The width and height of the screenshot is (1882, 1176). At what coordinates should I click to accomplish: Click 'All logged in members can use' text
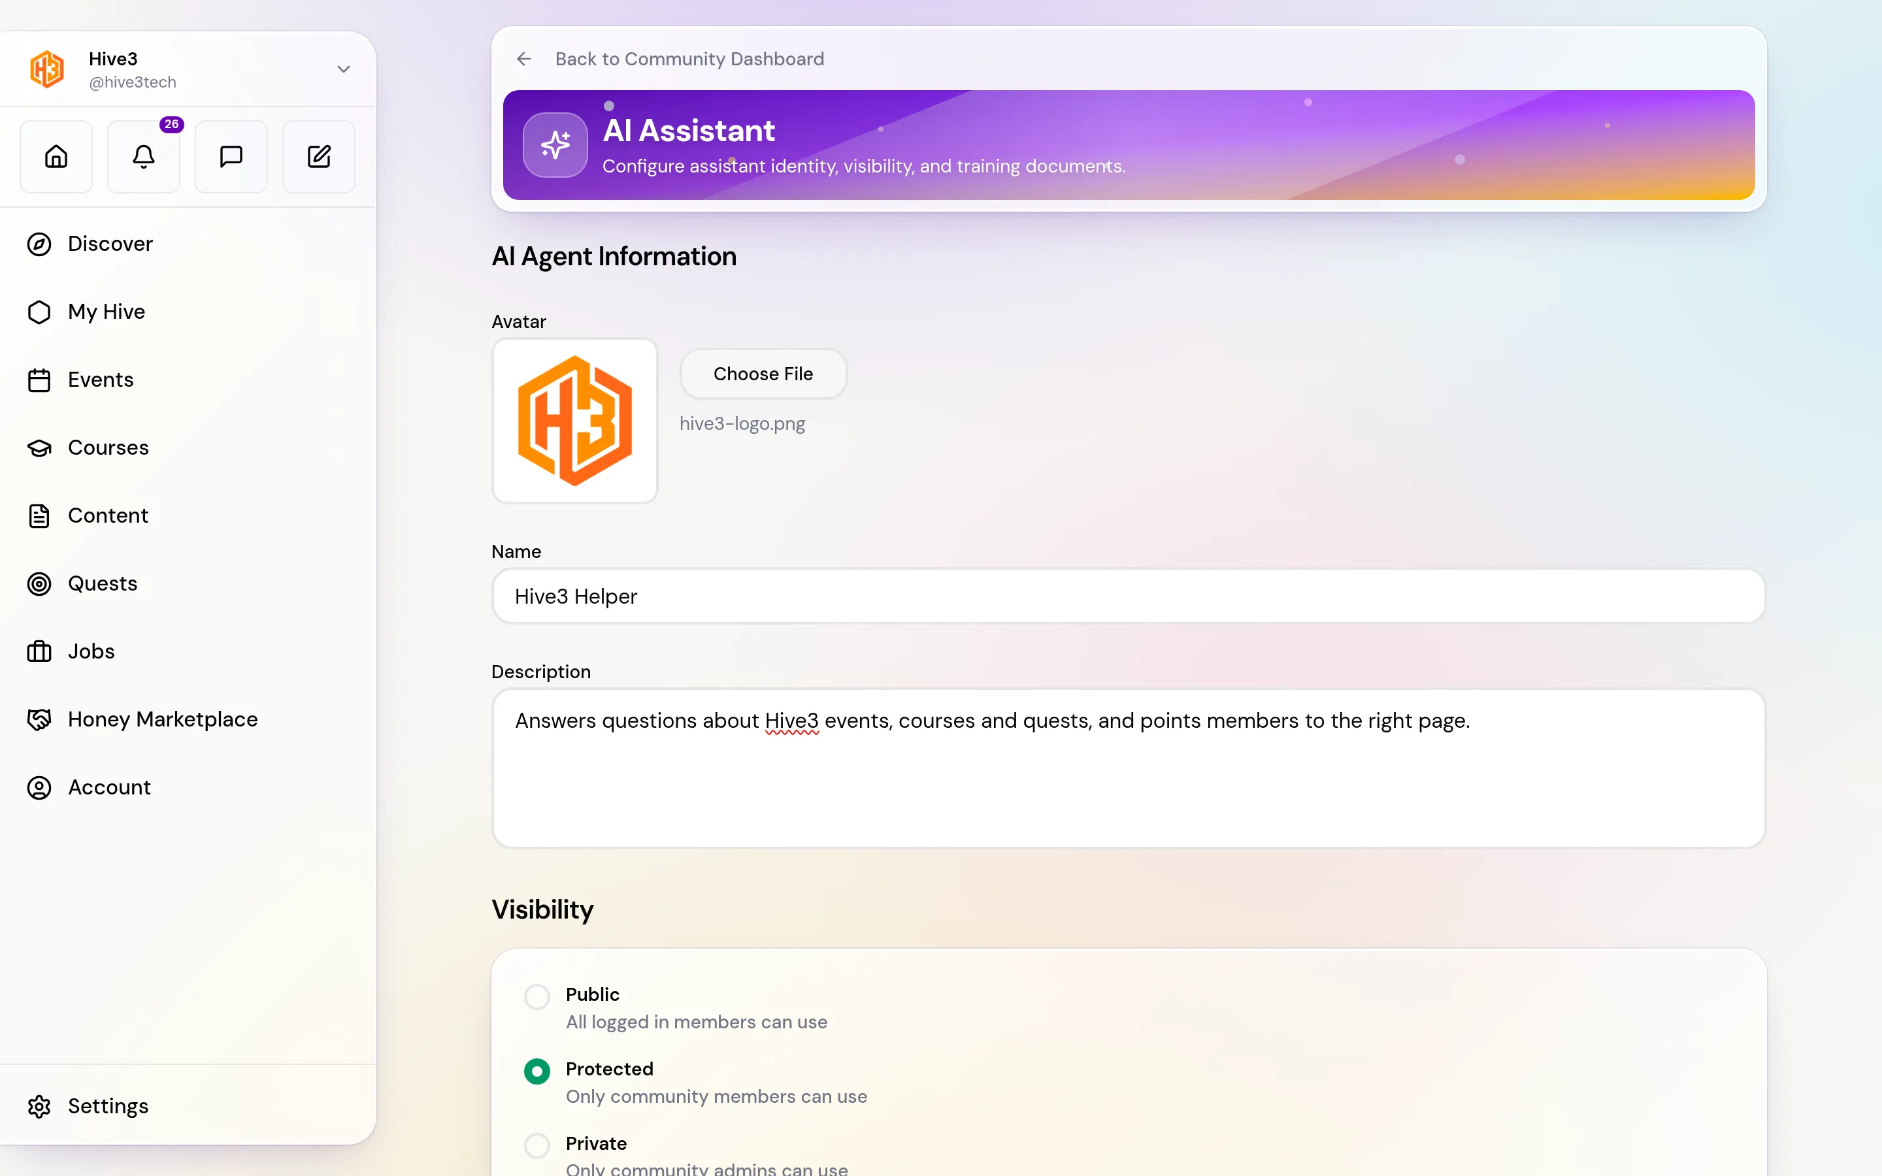(696, 1022)
